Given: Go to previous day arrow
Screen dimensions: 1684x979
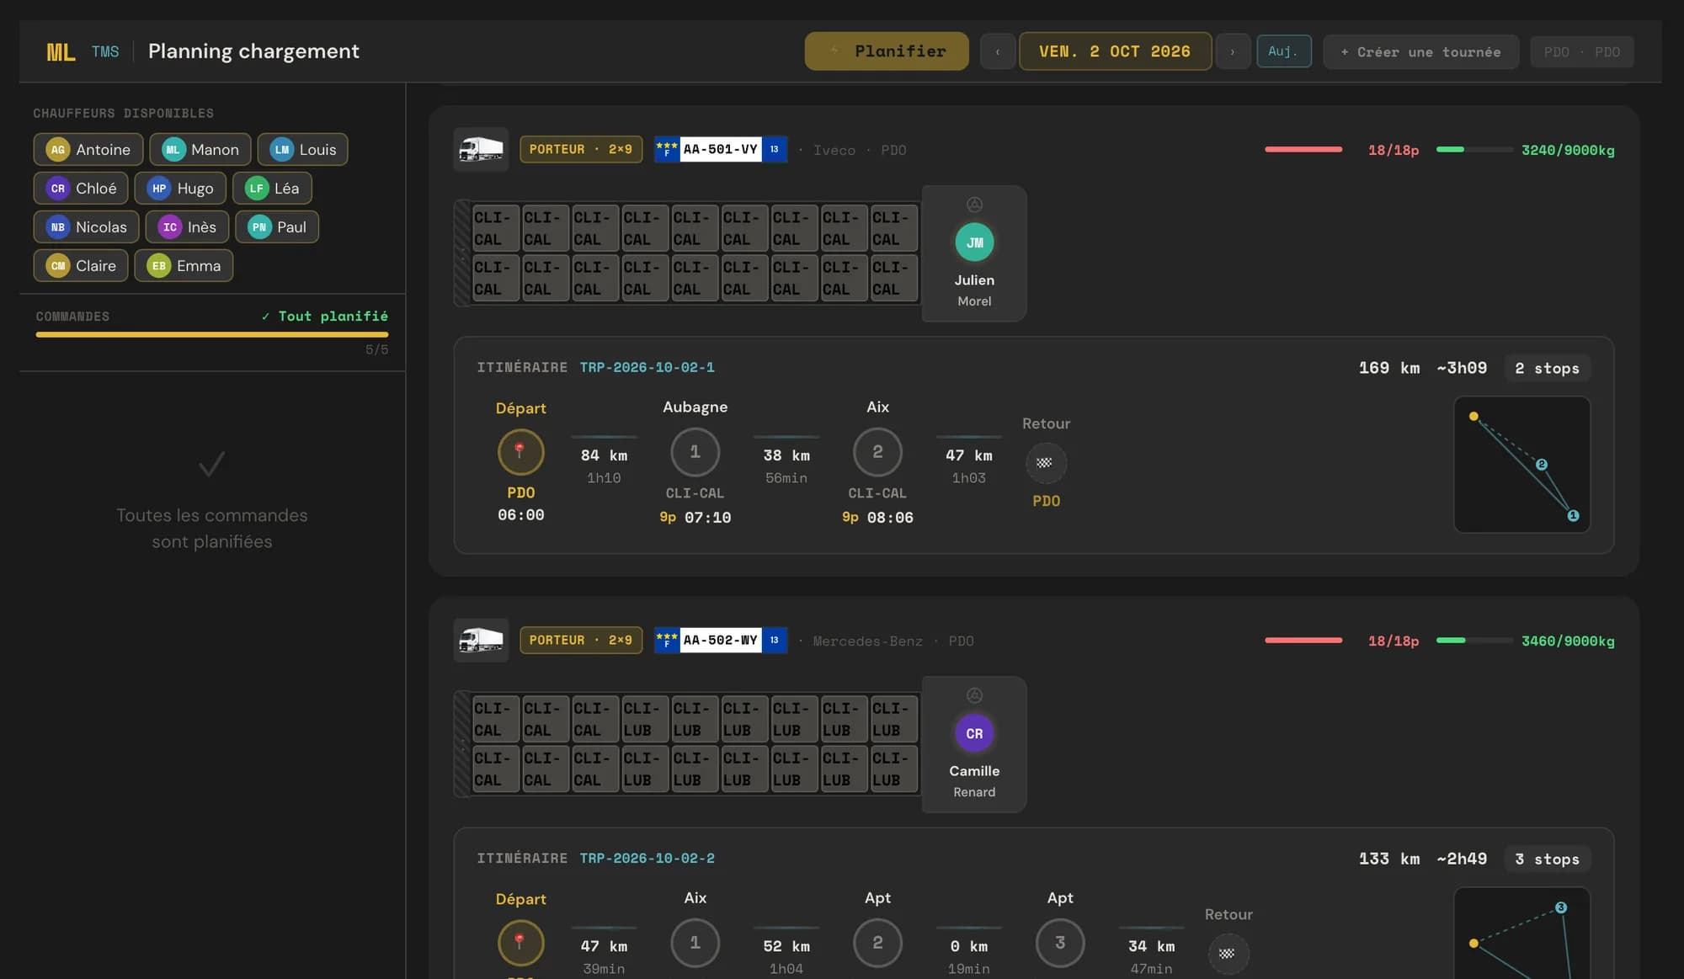Looking at the screenshot, I should point(998,51).
